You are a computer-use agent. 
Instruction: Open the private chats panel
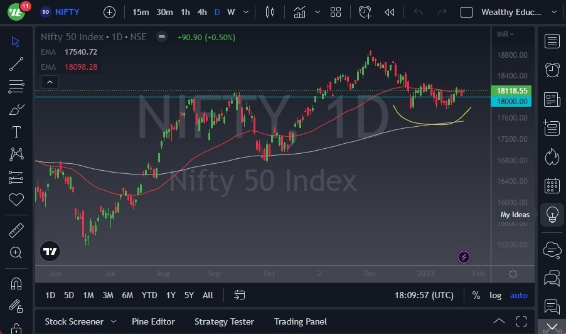552,278
